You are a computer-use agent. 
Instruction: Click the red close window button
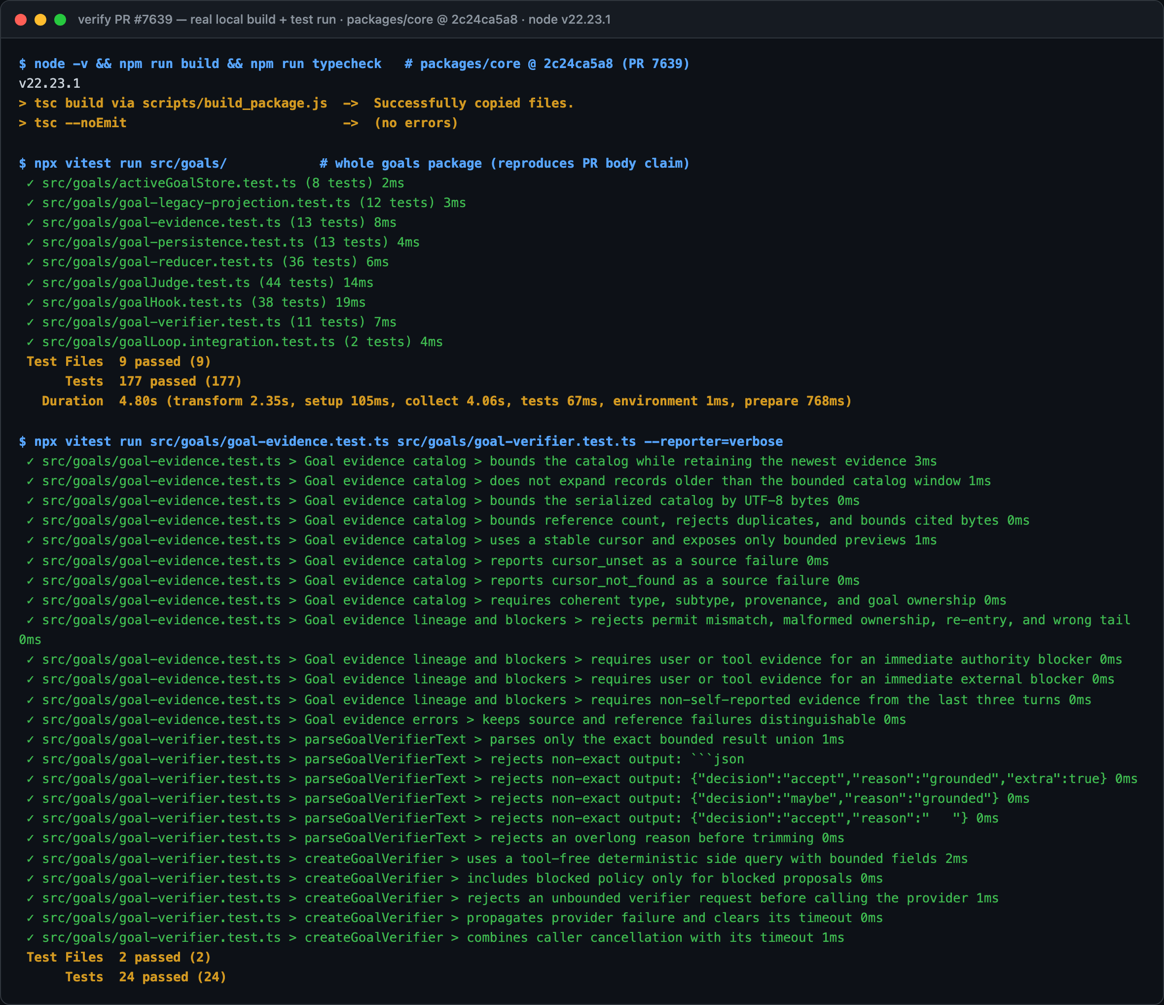21,20
